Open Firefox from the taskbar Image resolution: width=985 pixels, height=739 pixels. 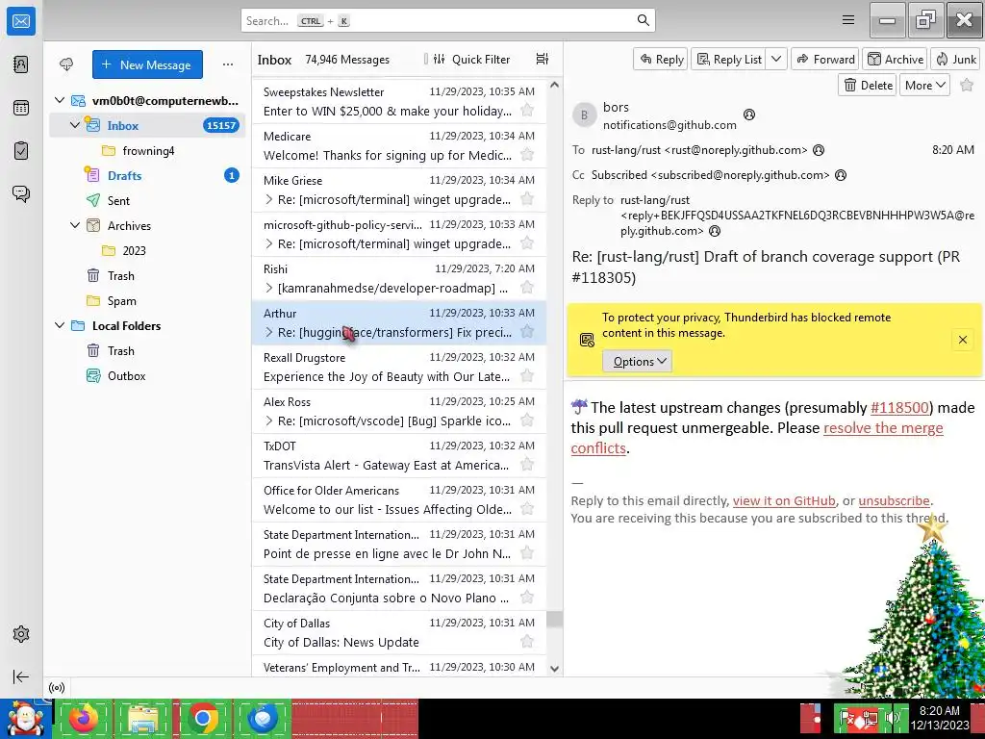(84, 718)
